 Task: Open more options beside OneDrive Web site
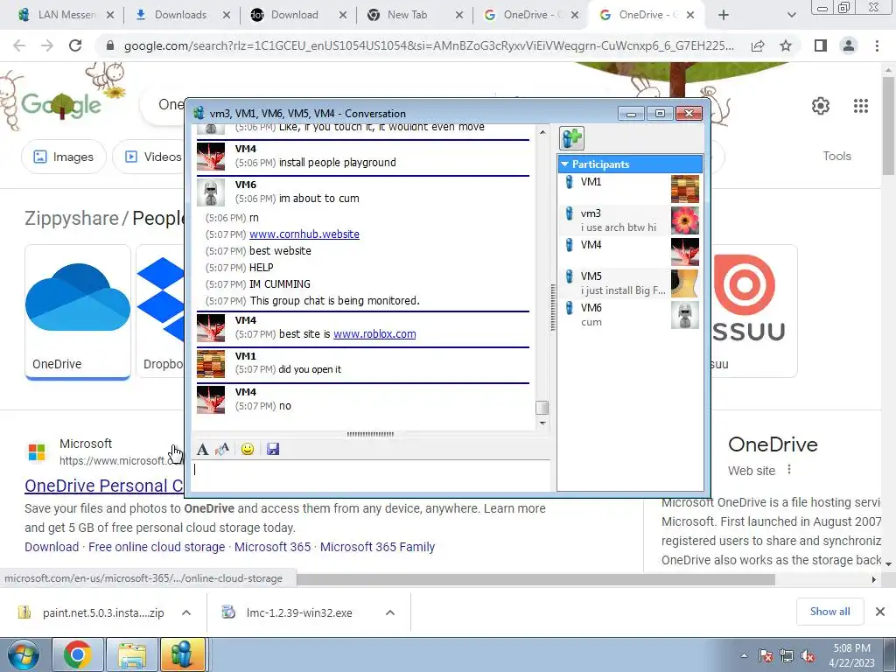coord(789,470)
